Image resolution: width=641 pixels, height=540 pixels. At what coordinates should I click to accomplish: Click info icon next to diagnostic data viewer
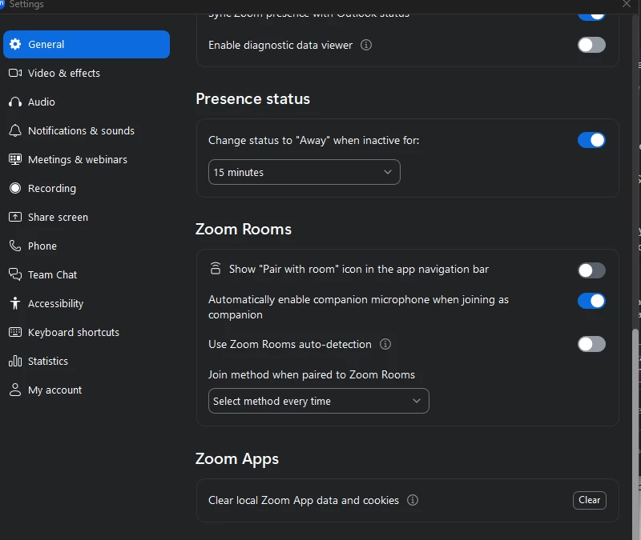[x=366, y=45]
